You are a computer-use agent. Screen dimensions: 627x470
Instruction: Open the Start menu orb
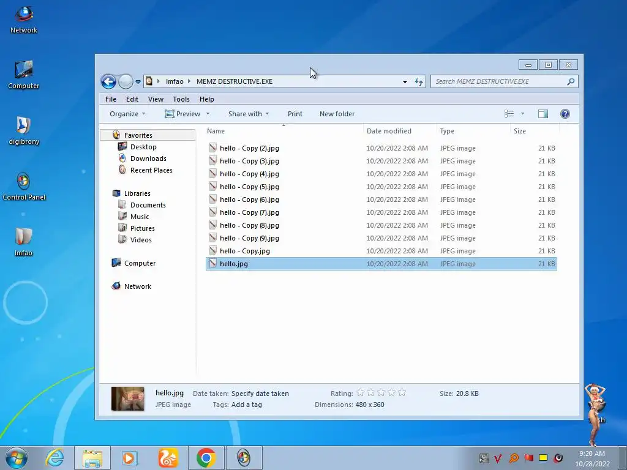17,458
